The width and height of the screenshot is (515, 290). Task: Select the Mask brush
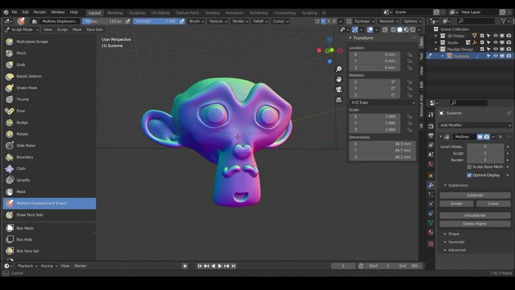pos(49,192)
